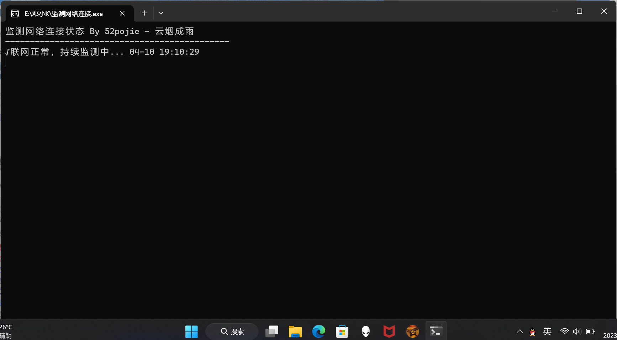The width and height of the screenshot is (617, 340).
Task: Mute the speaker in the system tray
Action: click(577, 331)
